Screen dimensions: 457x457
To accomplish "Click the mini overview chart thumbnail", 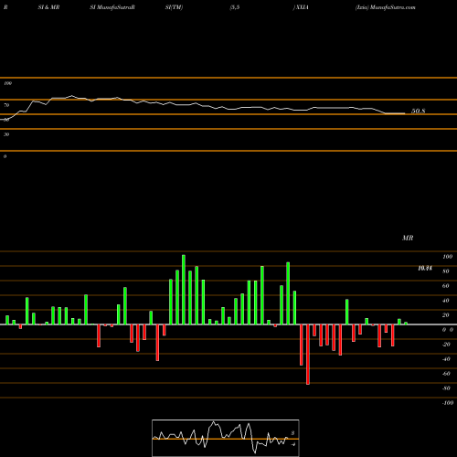I will (226, 438).
